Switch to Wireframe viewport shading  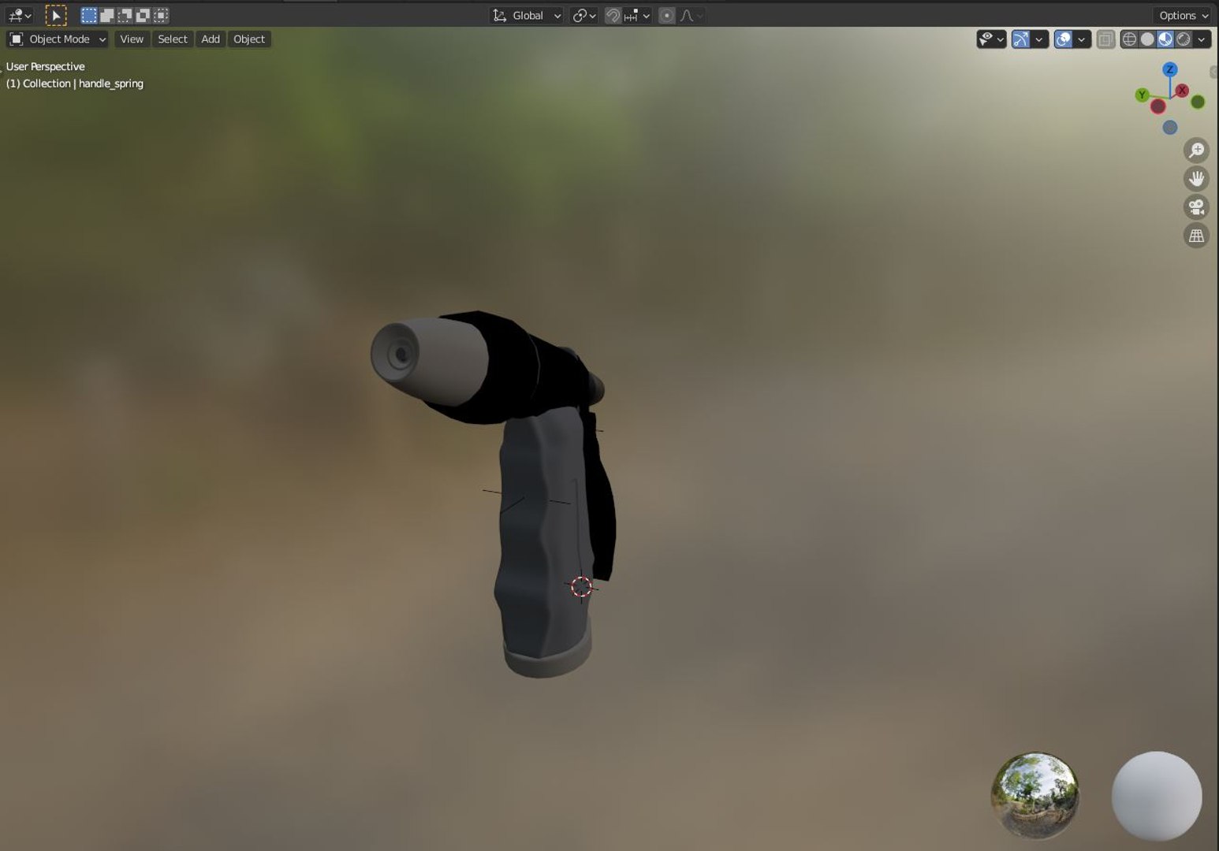click(1129, 39)
